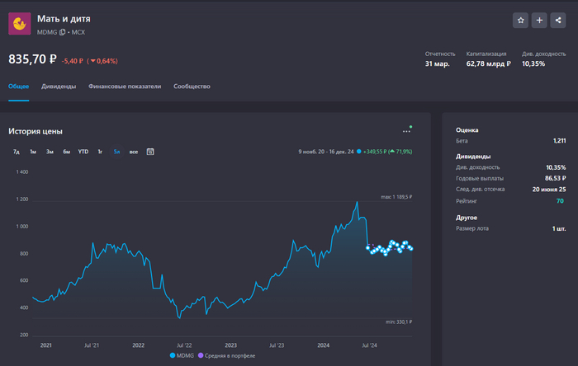The width and height of the screenshot is (578, 366).
Task: Go to the Сообщество tab
Action: 192,86
